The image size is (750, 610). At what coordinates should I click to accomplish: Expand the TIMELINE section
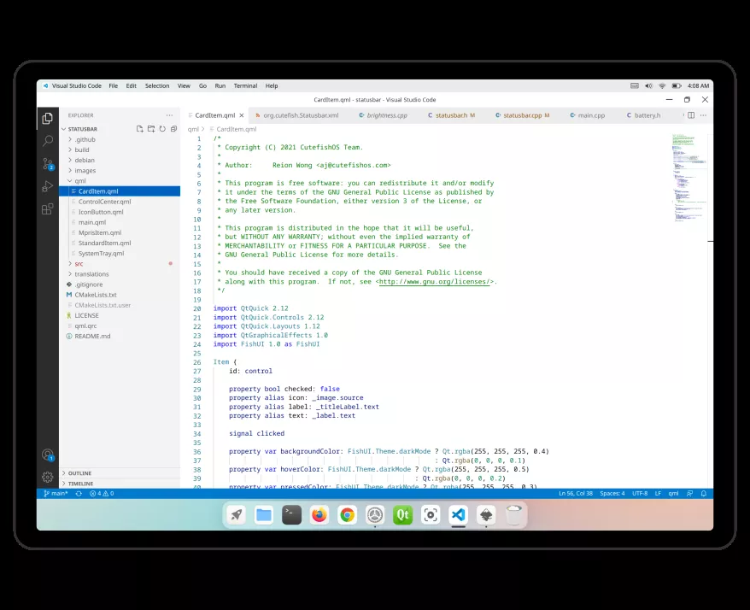point(120,484)
